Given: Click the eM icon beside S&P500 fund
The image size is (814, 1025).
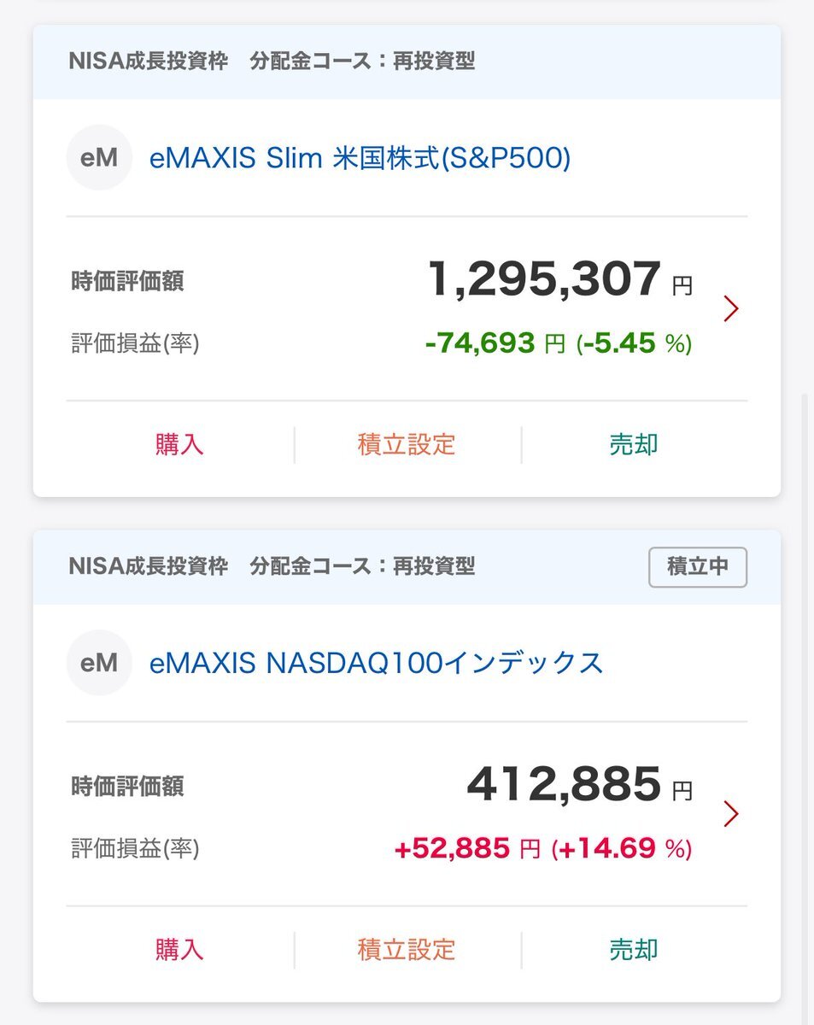Looking at the screenshot, I should [x=99, y=158].
